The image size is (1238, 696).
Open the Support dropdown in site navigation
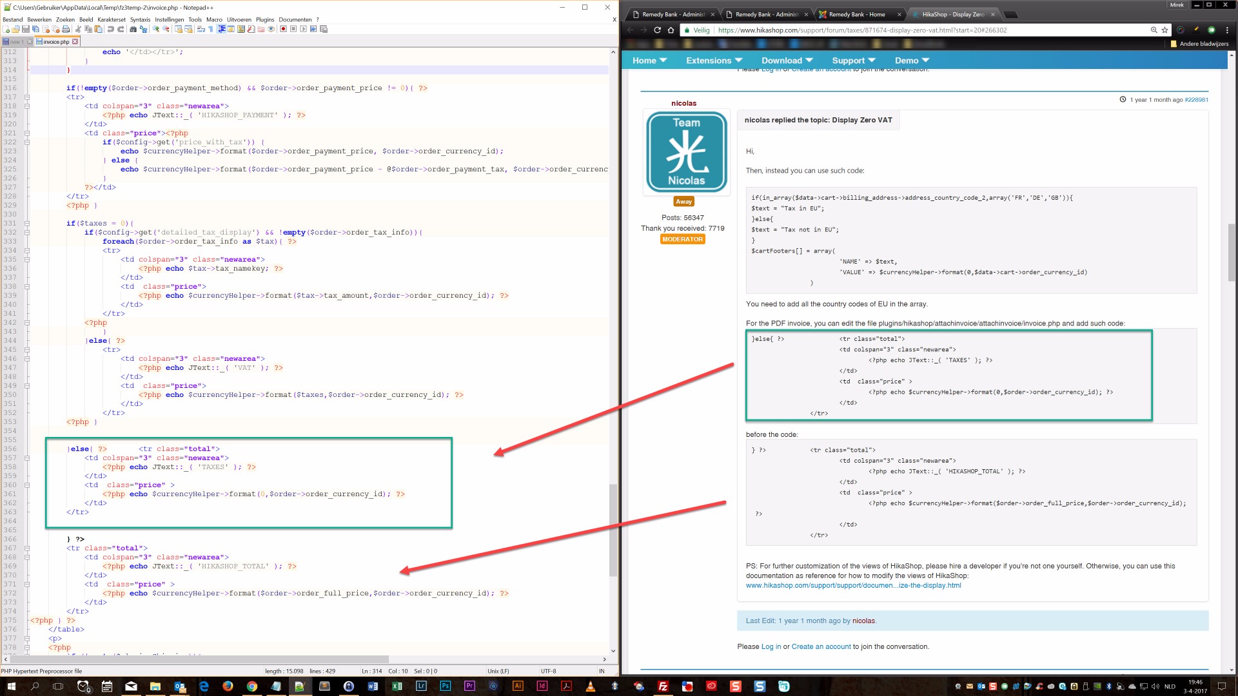coord(853,61)
